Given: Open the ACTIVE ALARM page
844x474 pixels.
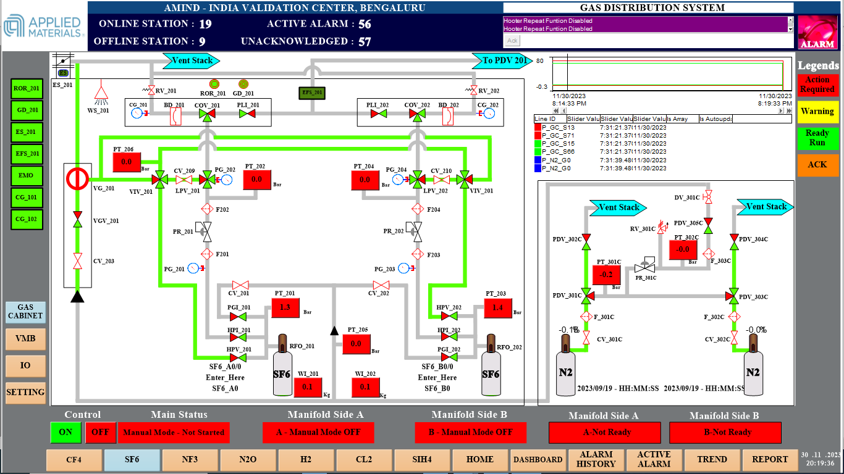Looking at the screenshot, I should [x=654, y=460].
